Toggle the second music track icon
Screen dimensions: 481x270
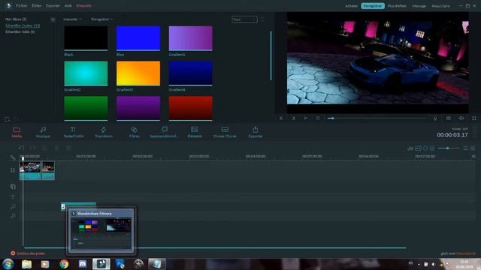[13, 216]
